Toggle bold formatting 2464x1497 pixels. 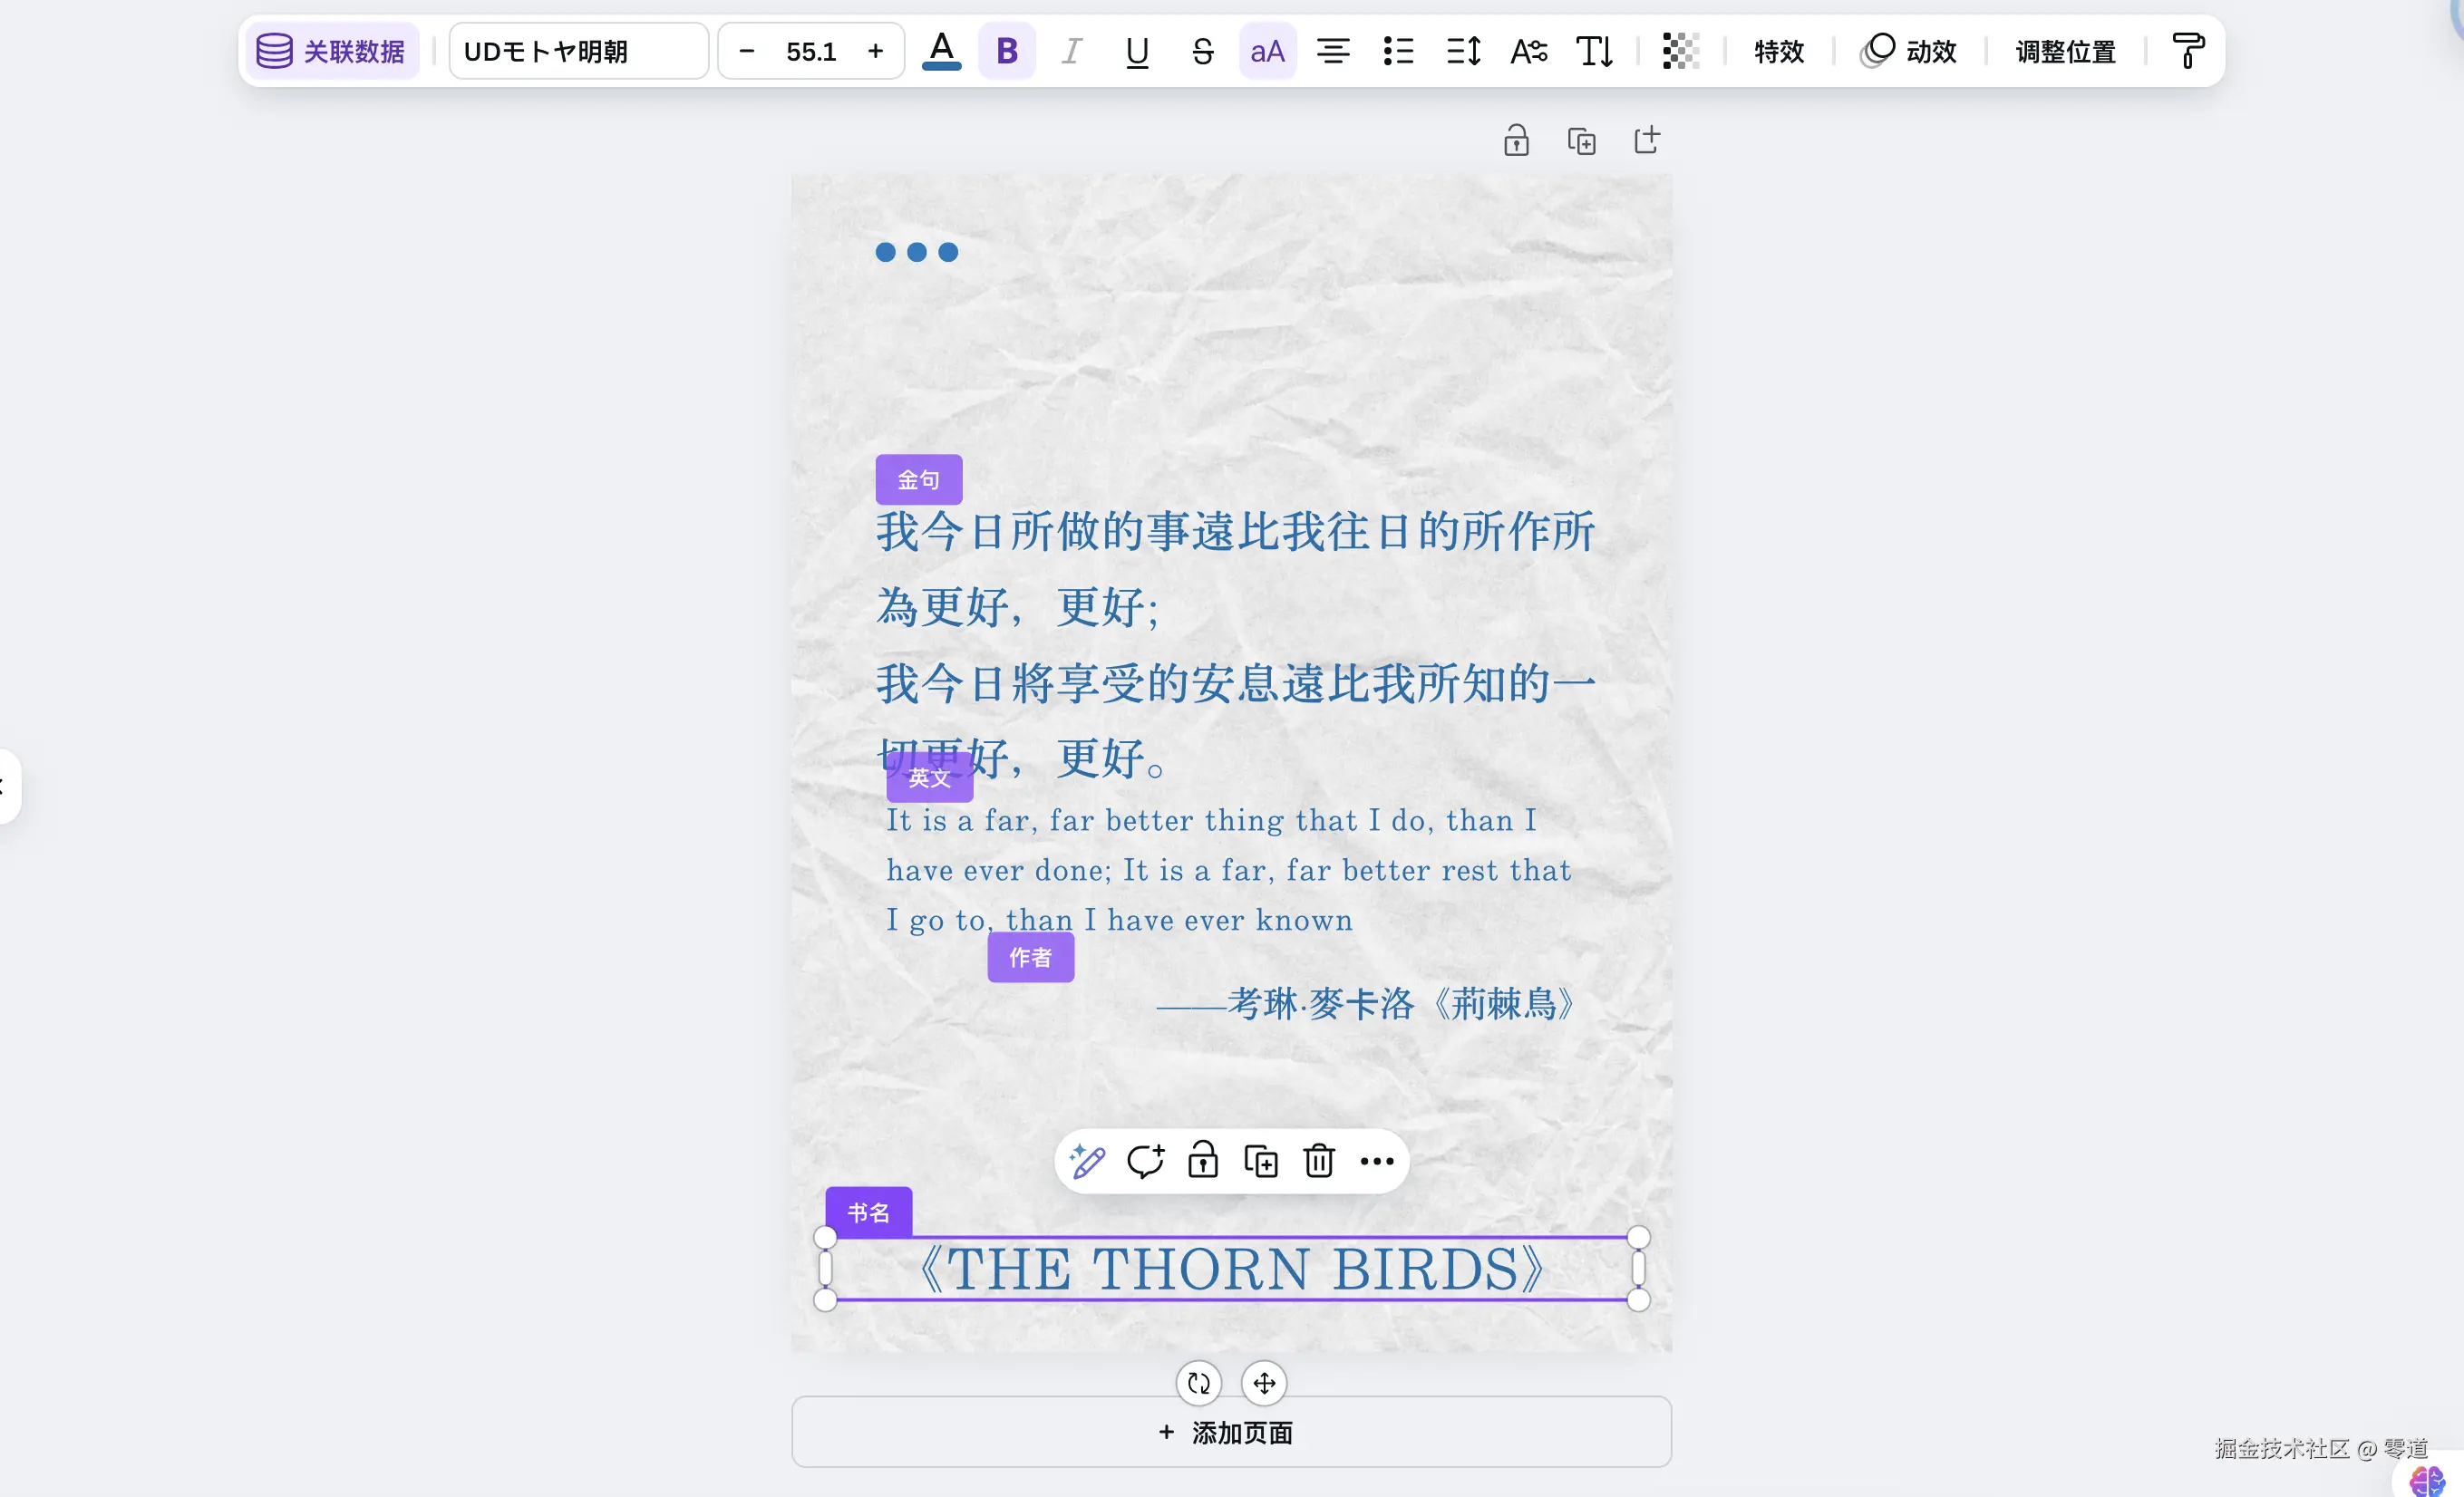(1006, 51)
